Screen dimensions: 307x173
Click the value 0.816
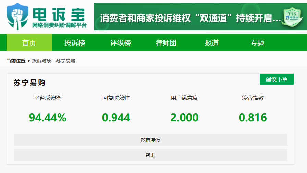(x=253, y=118)
